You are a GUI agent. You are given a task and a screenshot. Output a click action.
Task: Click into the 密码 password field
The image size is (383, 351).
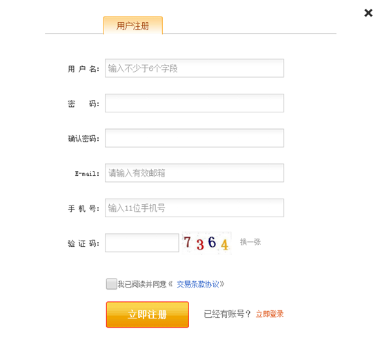point(194,103)
